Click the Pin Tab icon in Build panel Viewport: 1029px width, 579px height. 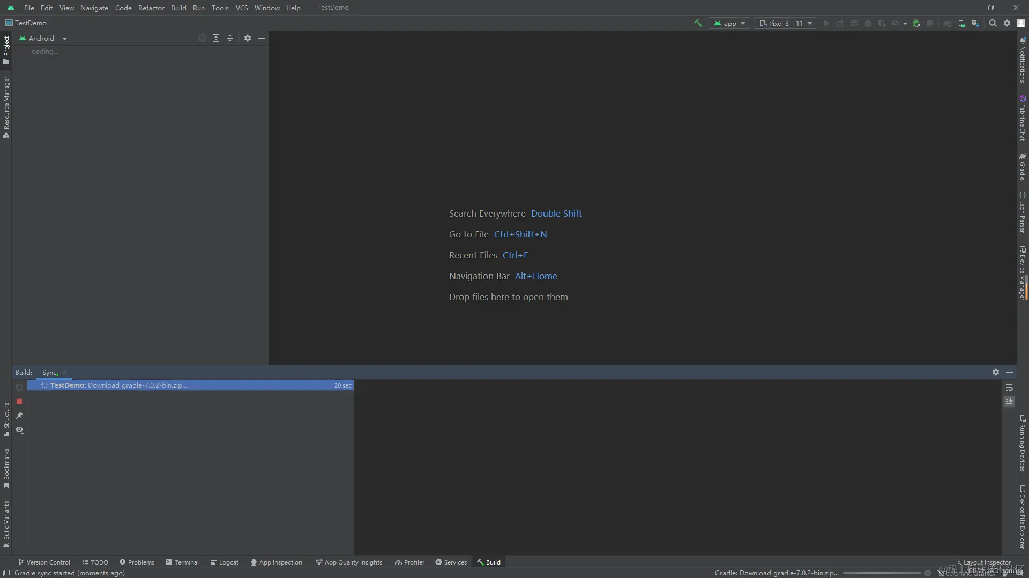tap(19, 415)
